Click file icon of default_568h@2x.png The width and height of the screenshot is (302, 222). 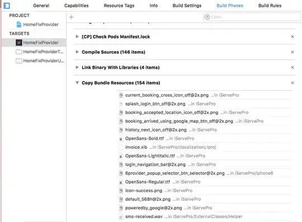click(121, 199)
